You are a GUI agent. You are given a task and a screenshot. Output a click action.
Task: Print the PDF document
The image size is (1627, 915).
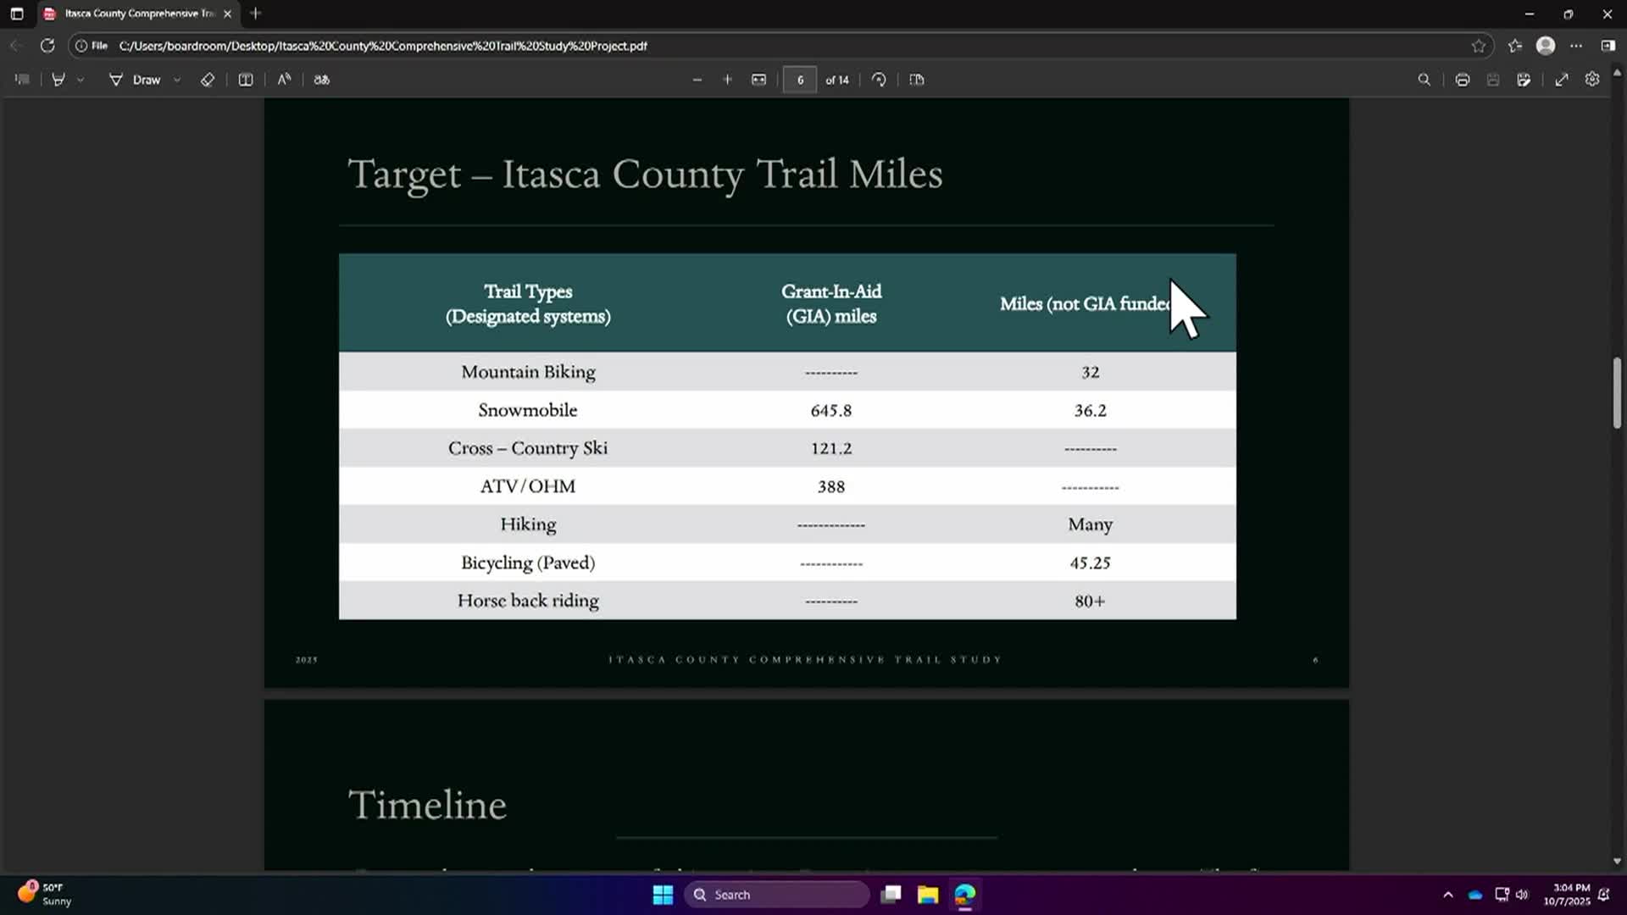tap(1463, 80)
